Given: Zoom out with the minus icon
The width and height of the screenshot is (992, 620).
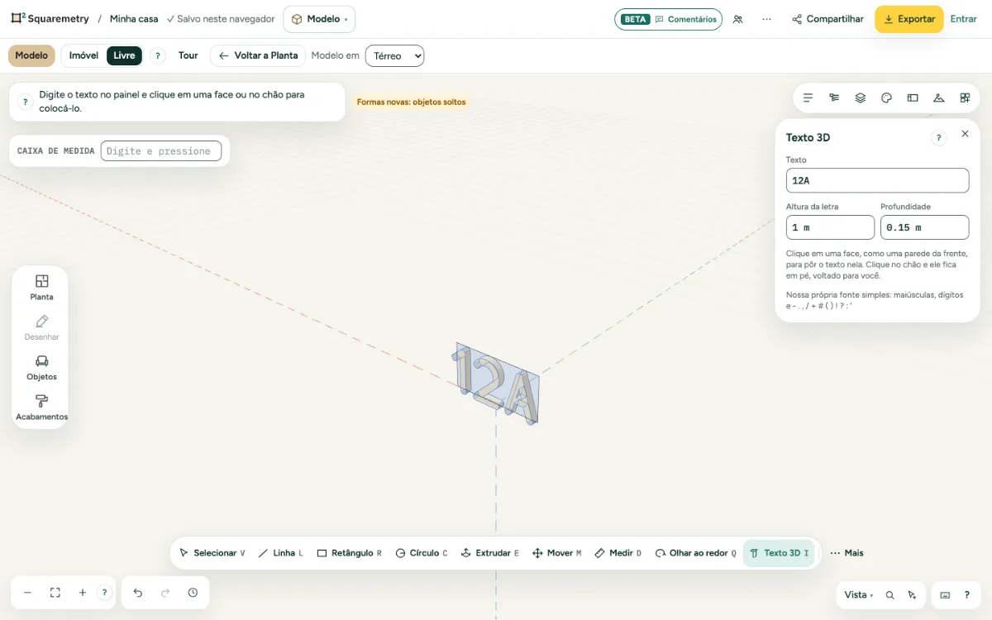Looking at the screenshot, I should click(27, 593).
